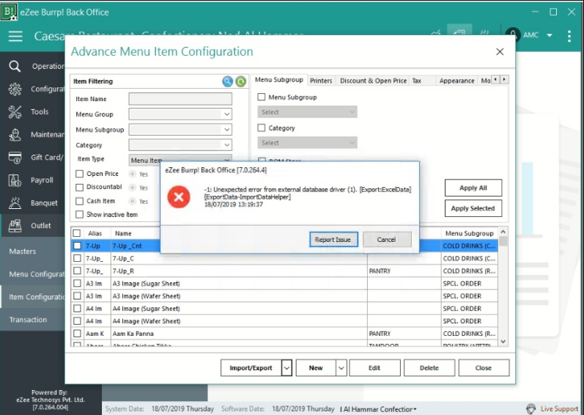
Task: Click the Outlet register icon
Action: [x=15, y=226]
